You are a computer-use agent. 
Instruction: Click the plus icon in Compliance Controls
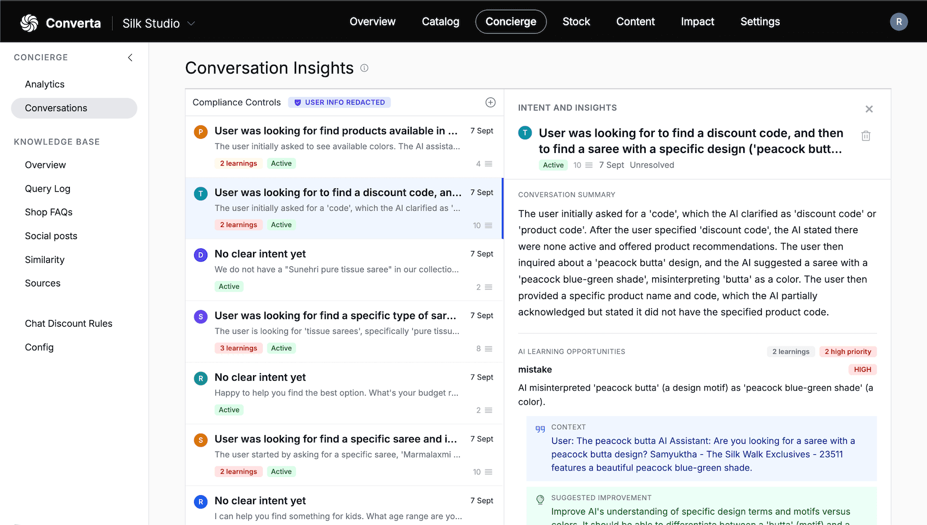coord(490,102)
